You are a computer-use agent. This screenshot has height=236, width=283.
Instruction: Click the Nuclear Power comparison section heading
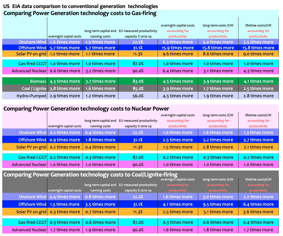coord(86,108)
